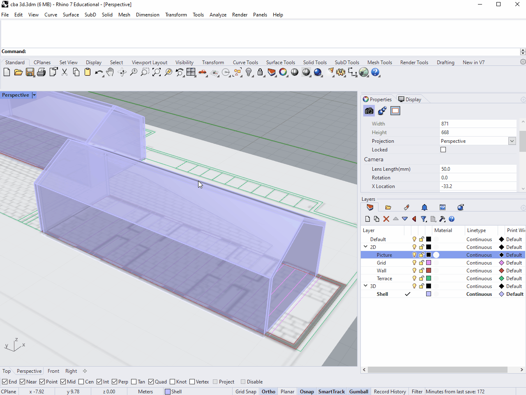Image resolution: width=526 pixels, height=395 pixels.
Task: Enable the Cen osnap checkbox
Action: [81, 382]
